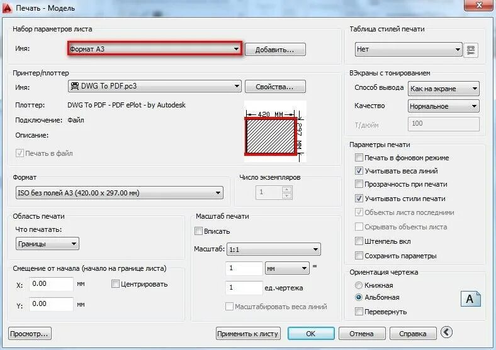The height and width of the screenshot is (350, 496).
Task: Click the Масштабировать веса линий checkbox
Action: (x=229, y=307)
